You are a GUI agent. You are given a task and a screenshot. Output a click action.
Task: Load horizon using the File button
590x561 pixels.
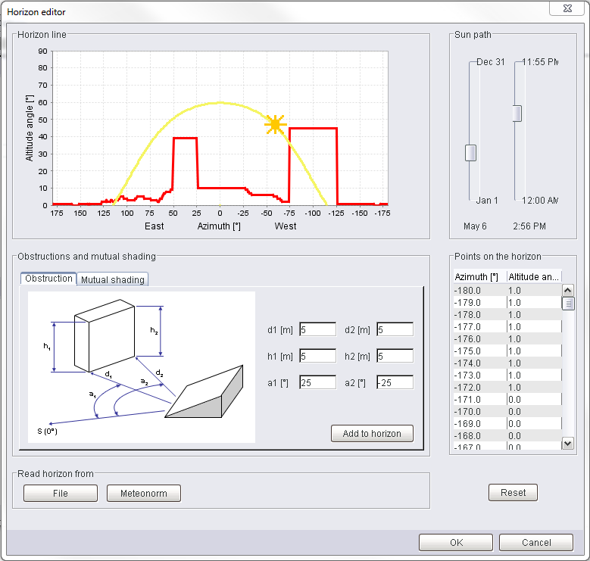point(61,494)
